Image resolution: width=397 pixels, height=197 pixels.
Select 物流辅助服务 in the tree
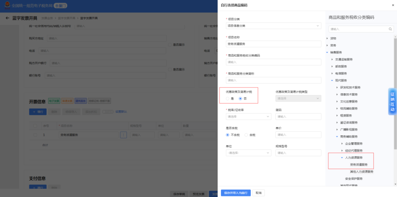coord(349,108)
